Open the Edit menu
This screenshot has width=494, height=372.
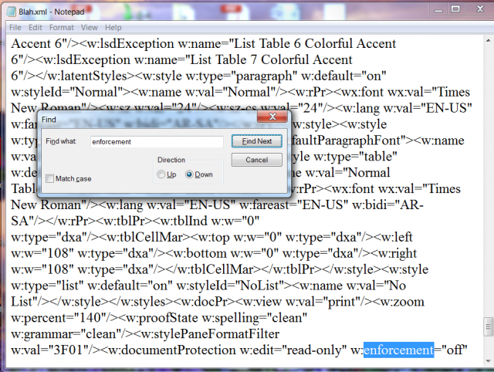(x=35, y=28)
